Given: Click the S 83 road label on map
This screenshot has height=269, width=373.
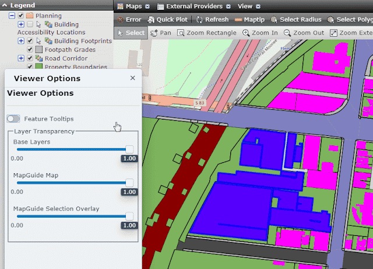Looking at the screenshot, I should 199,103.
